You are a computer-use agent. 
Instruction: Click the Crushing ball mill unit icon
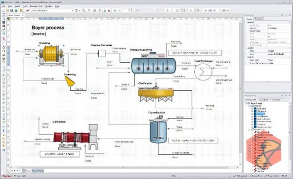point(51,55)
